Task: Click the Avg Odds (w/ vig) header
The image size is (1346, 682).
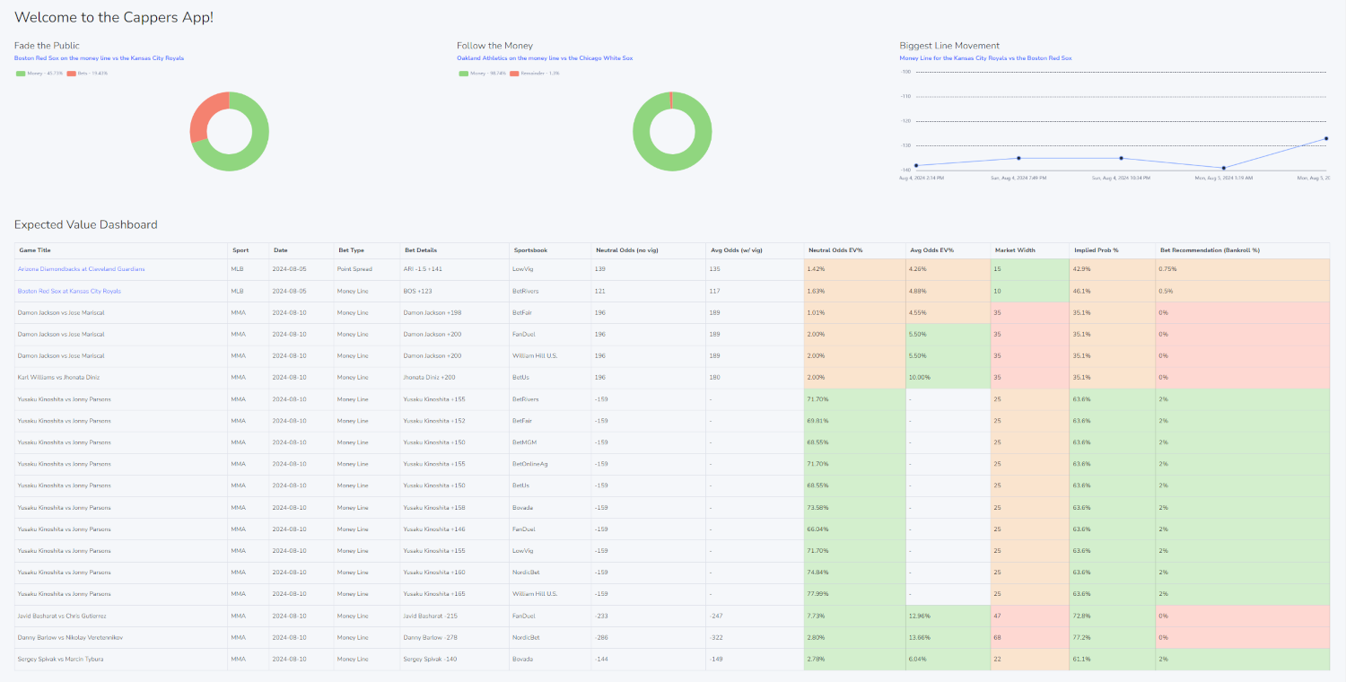Action: [755, 250]
